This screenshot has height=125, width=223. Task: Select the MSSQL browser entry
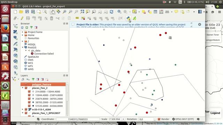[32, 44]
